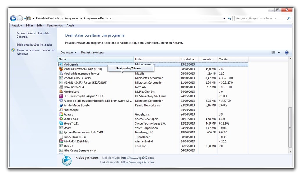Expand the address bar history dropdown
Screen dimensions: 302x175
[x=224, y=18]
